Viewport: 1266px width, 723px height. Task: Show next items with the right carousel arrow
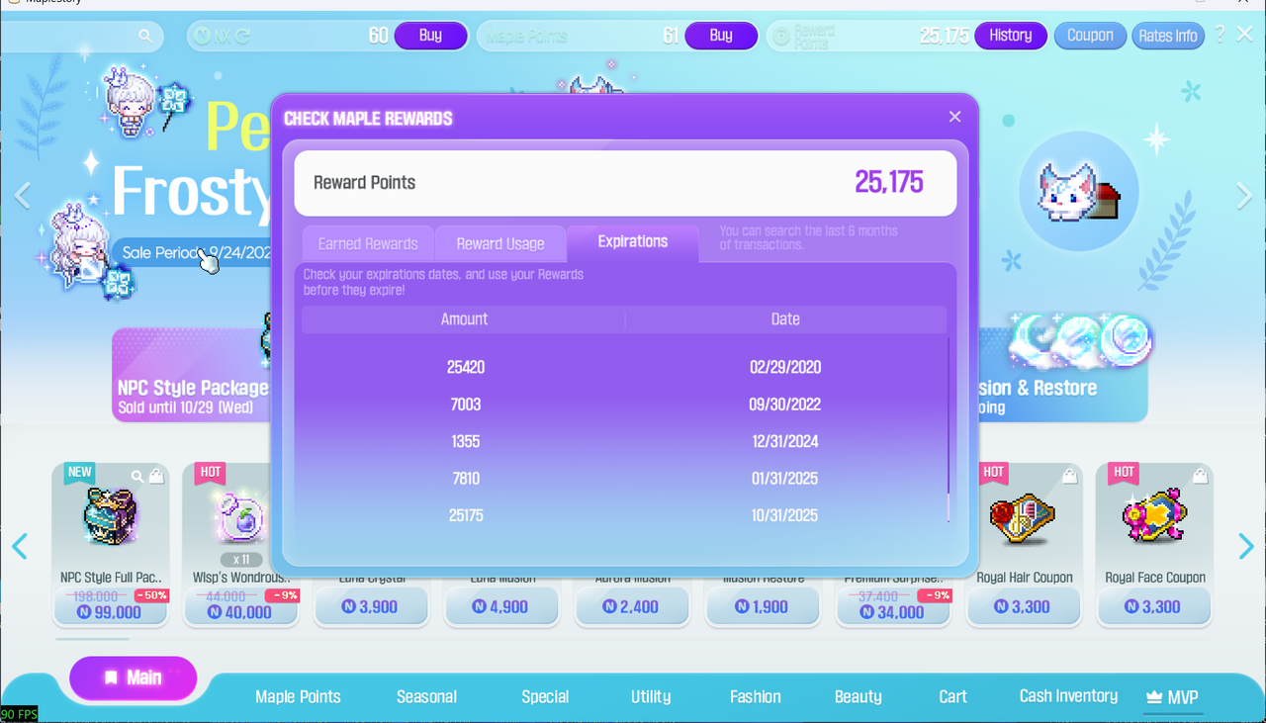(x=1245, y=546)
